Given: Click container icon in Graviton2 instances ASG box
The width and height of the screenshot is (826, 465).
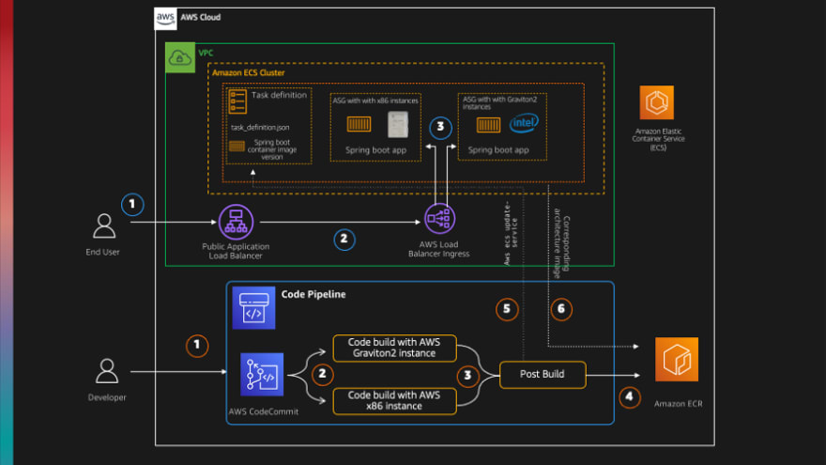Looking at the screenshot, I should [x=488, y=125].
